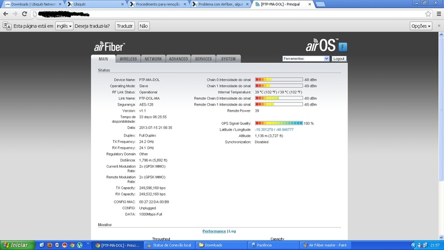Click the translate bar language icon
444x250 pixels.
7,26
